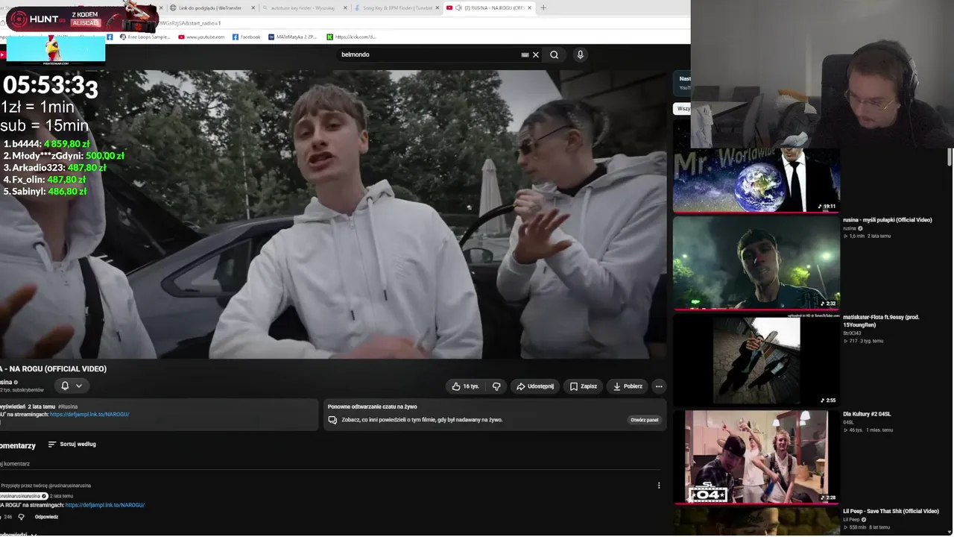
Task: Share the video via Udostępnij button
Action: (535, 386)
